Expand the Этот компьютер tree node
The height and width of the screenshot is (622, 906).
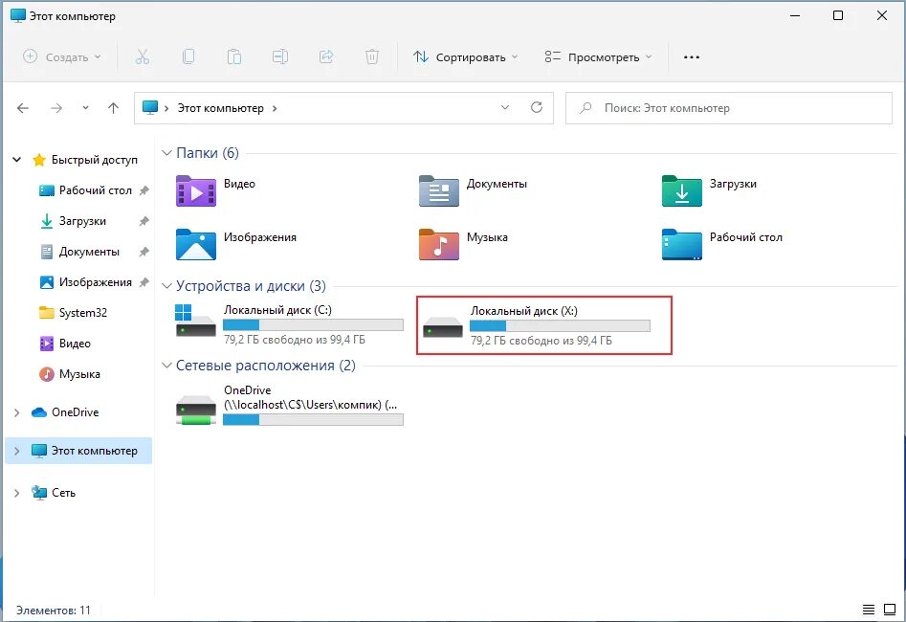pos(17,451)
